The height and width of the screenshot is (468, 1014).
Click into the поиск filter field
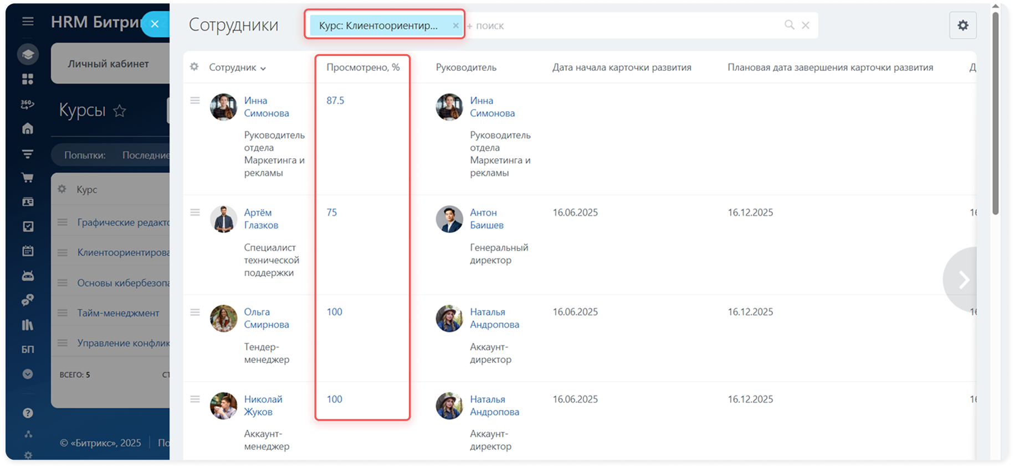[x=621, y=25]
